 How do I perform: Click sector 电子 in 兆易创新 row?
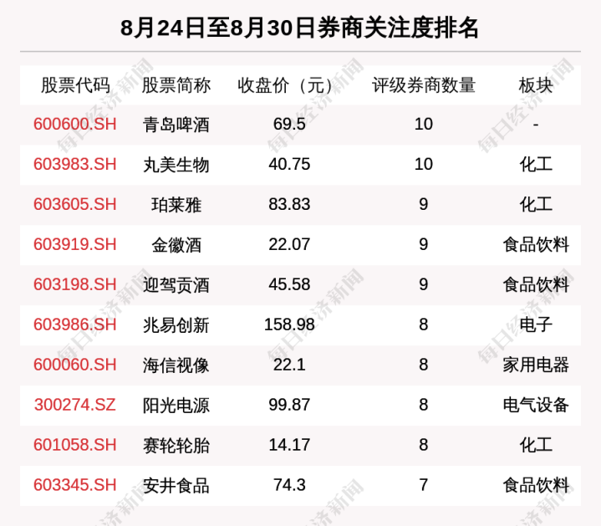pos(536,324)
